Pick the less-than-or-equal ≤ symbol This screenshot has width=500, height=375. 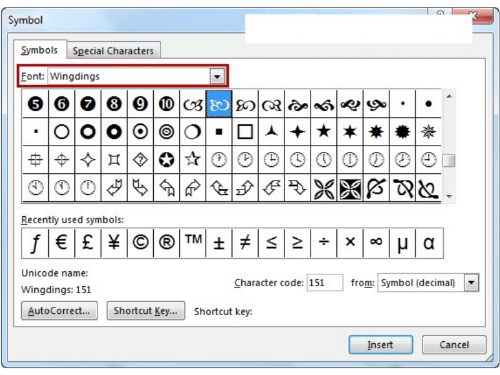[271, 243]
